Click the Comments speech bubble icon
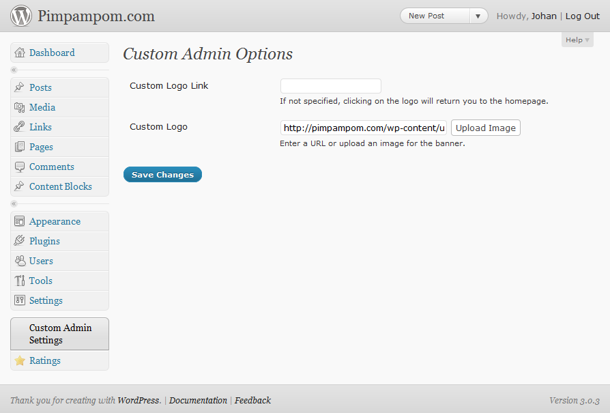Image resolution: width=610 pixels, height=413 pixels. point(20,167)
